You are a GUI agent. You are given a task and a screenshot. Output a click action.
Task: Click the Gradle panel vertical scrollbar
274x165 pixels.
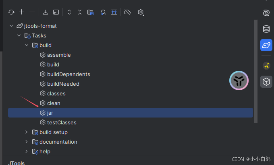256,71
